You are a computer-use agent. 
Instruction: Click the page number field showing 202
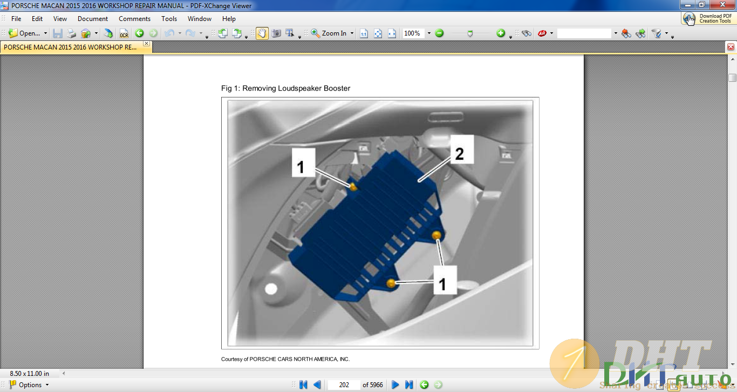(x=344, y=384)
